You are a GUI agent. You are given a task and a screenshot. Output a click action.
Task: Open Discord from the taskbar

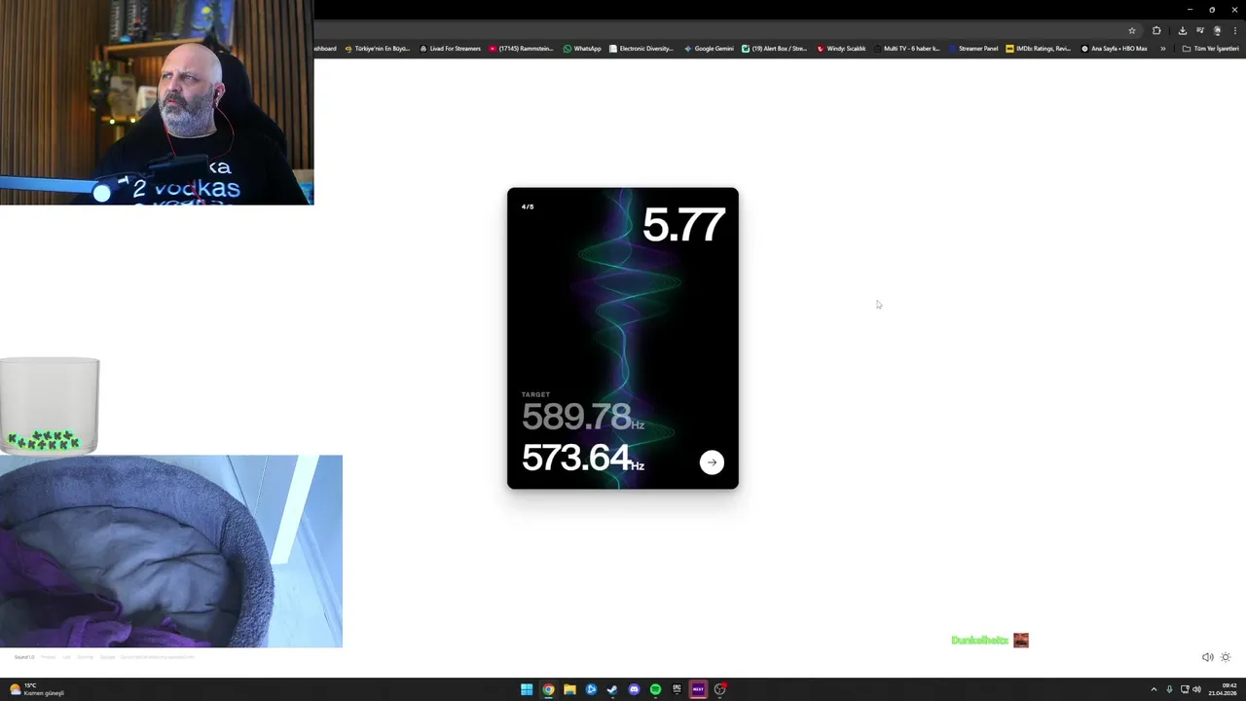634,689
